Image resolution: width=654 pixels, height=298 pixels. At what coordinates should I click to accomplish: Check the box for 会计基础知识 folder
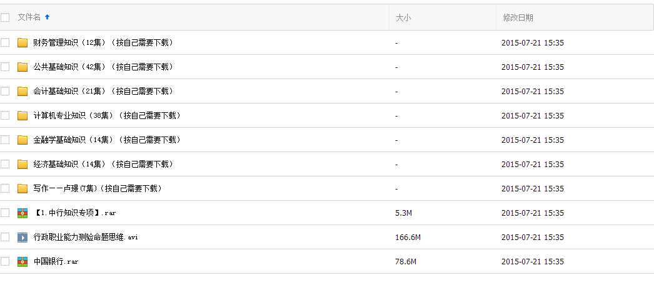(x=5, y=91)
